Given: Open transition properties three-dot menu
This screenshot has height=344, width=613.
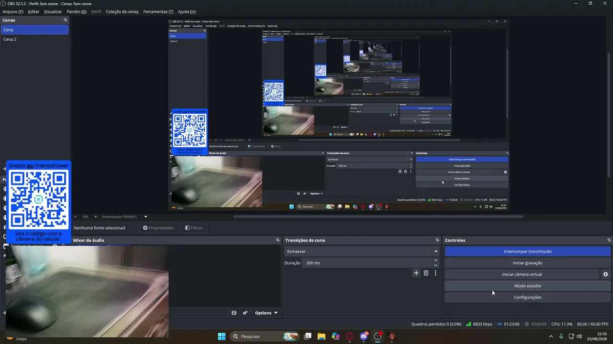Looking at the screenshot, I should click(435, 273).
